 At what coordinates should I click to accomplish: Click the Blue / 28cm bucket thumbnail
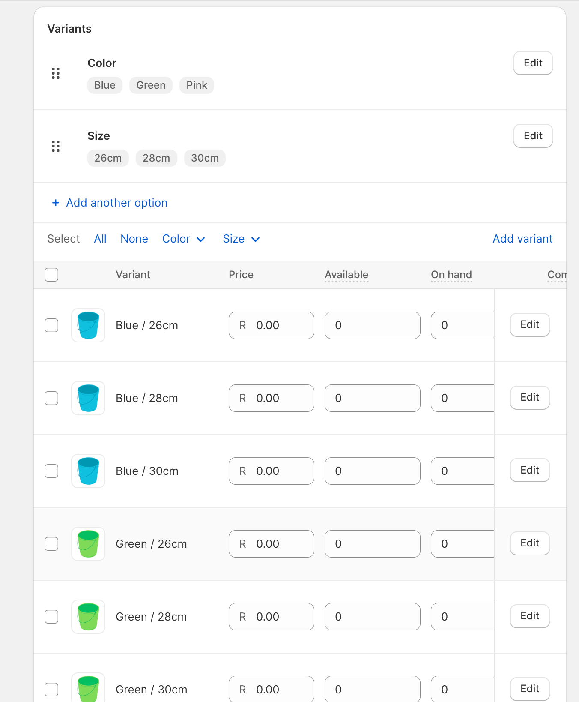click(88, 398)
